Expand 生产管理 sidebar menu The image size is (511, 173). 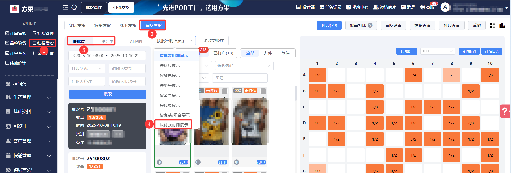pos(28,97)
